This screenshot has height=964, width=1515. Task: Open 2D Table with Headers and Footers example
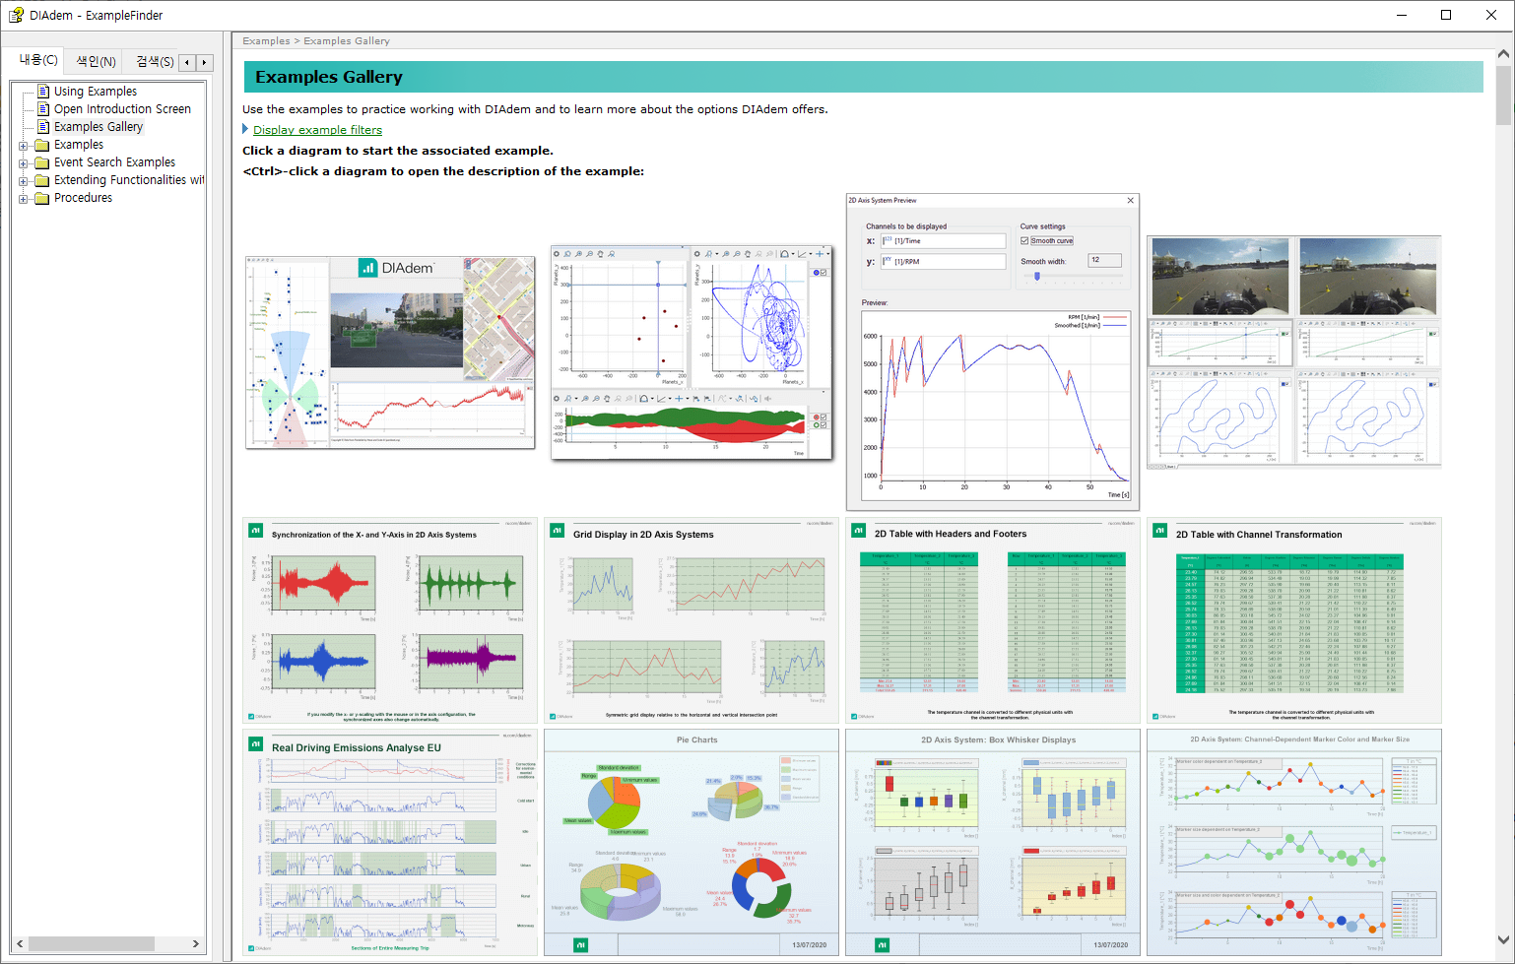pos(993,620)
